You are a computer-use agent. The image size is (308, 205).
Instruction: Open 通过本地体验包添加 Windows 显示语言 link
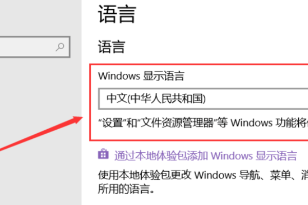[205, 156]
